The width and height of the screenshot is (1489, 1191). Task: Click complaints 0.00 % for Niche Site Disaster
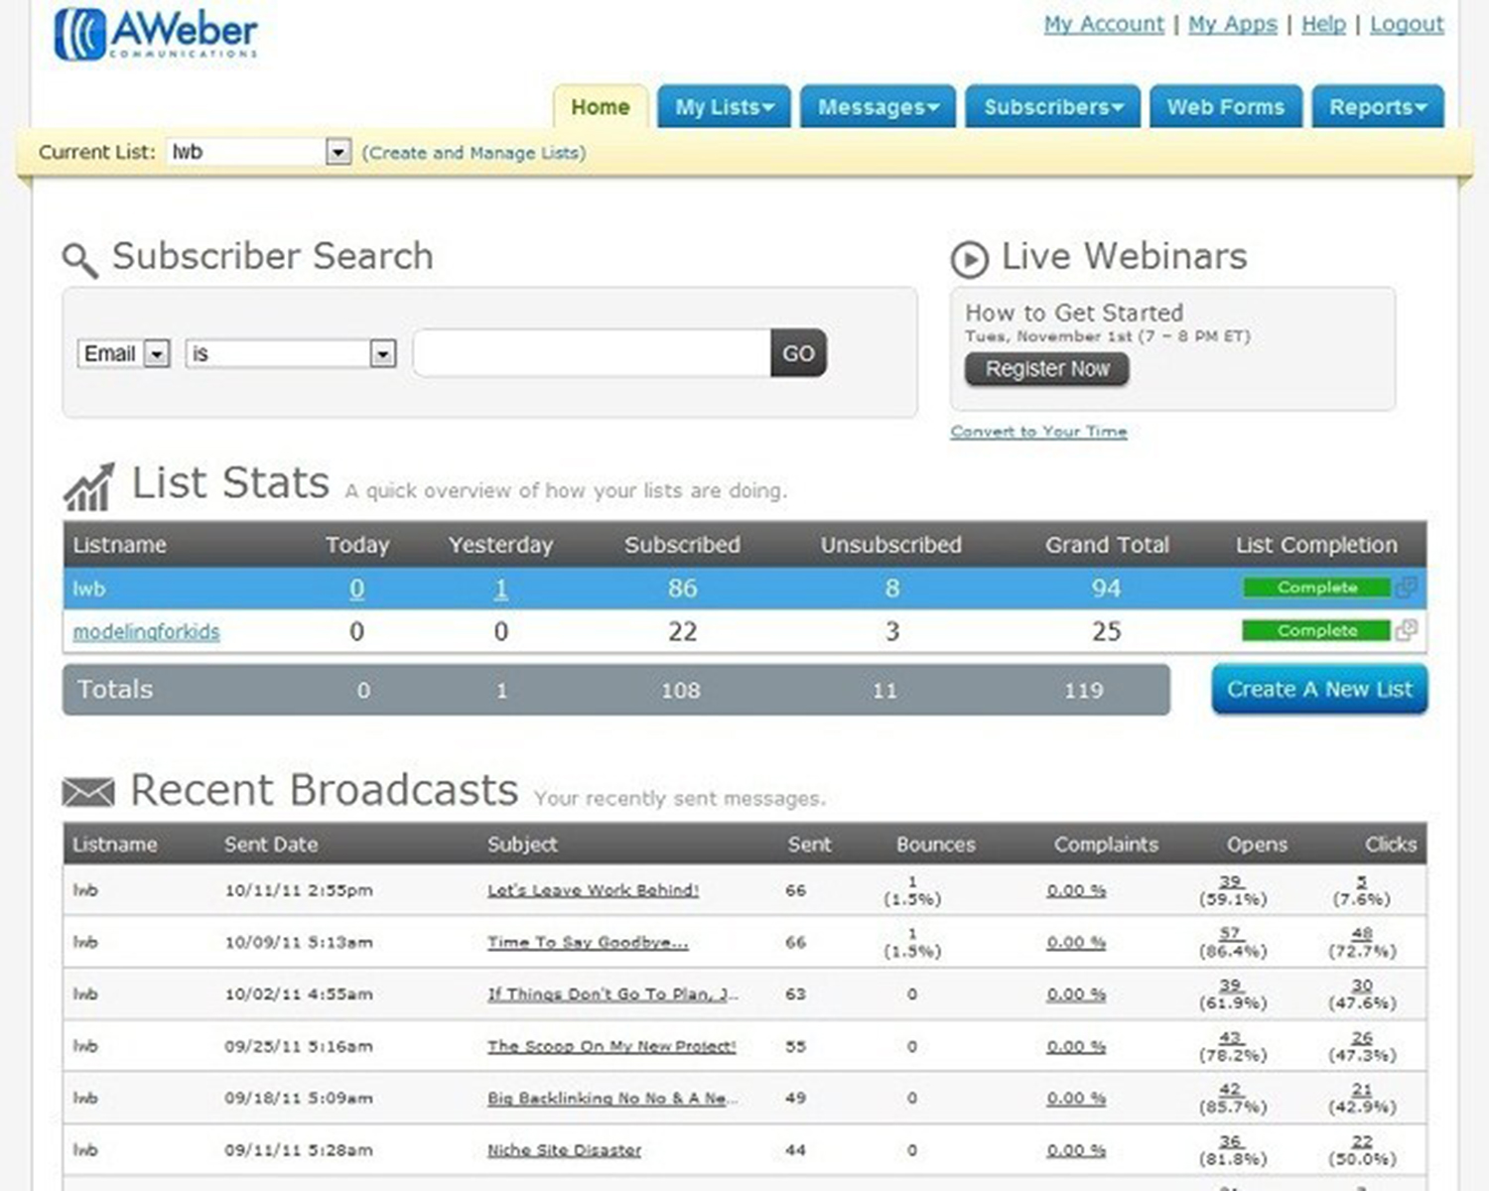point(1076,1150)
